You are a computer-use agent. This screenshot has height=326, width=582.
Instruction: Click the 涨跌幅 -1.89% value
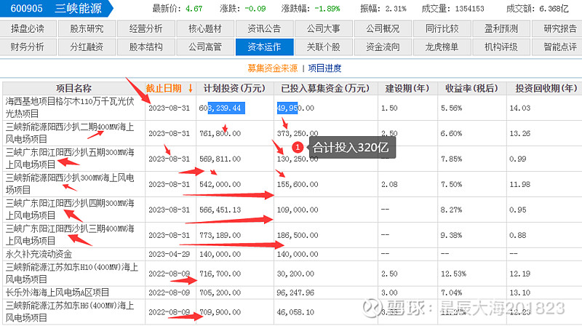coord(327,9)
